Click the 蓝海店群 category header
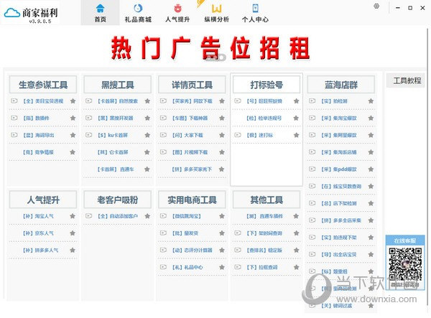Image resolution: width=431 pixels, height=318 pixels. (x=341, y=85)
